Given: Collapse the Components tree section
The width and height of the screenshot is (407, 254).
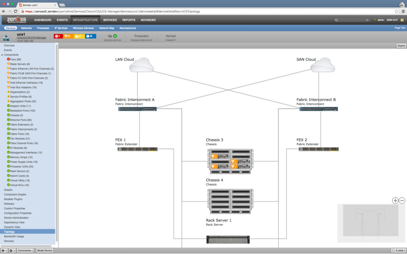Looking at the screenshot, I should pyautogui.click(x=2, y=55).
